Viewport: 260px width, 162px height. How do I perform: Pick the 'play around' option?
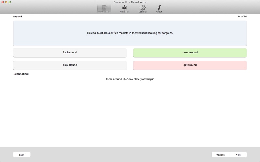(70, 65)
